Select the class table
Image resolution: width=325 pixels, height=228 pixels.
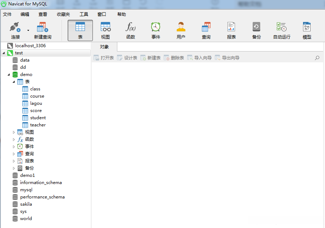[35, 89]
